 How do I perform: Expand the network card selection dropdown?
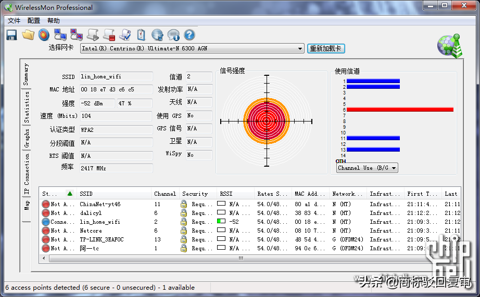(300, 48)
